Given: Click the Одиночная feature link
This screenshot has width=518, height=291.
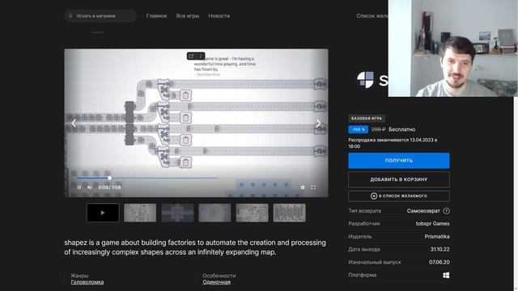Looking at the screenshot, I should tap(217, 282).
